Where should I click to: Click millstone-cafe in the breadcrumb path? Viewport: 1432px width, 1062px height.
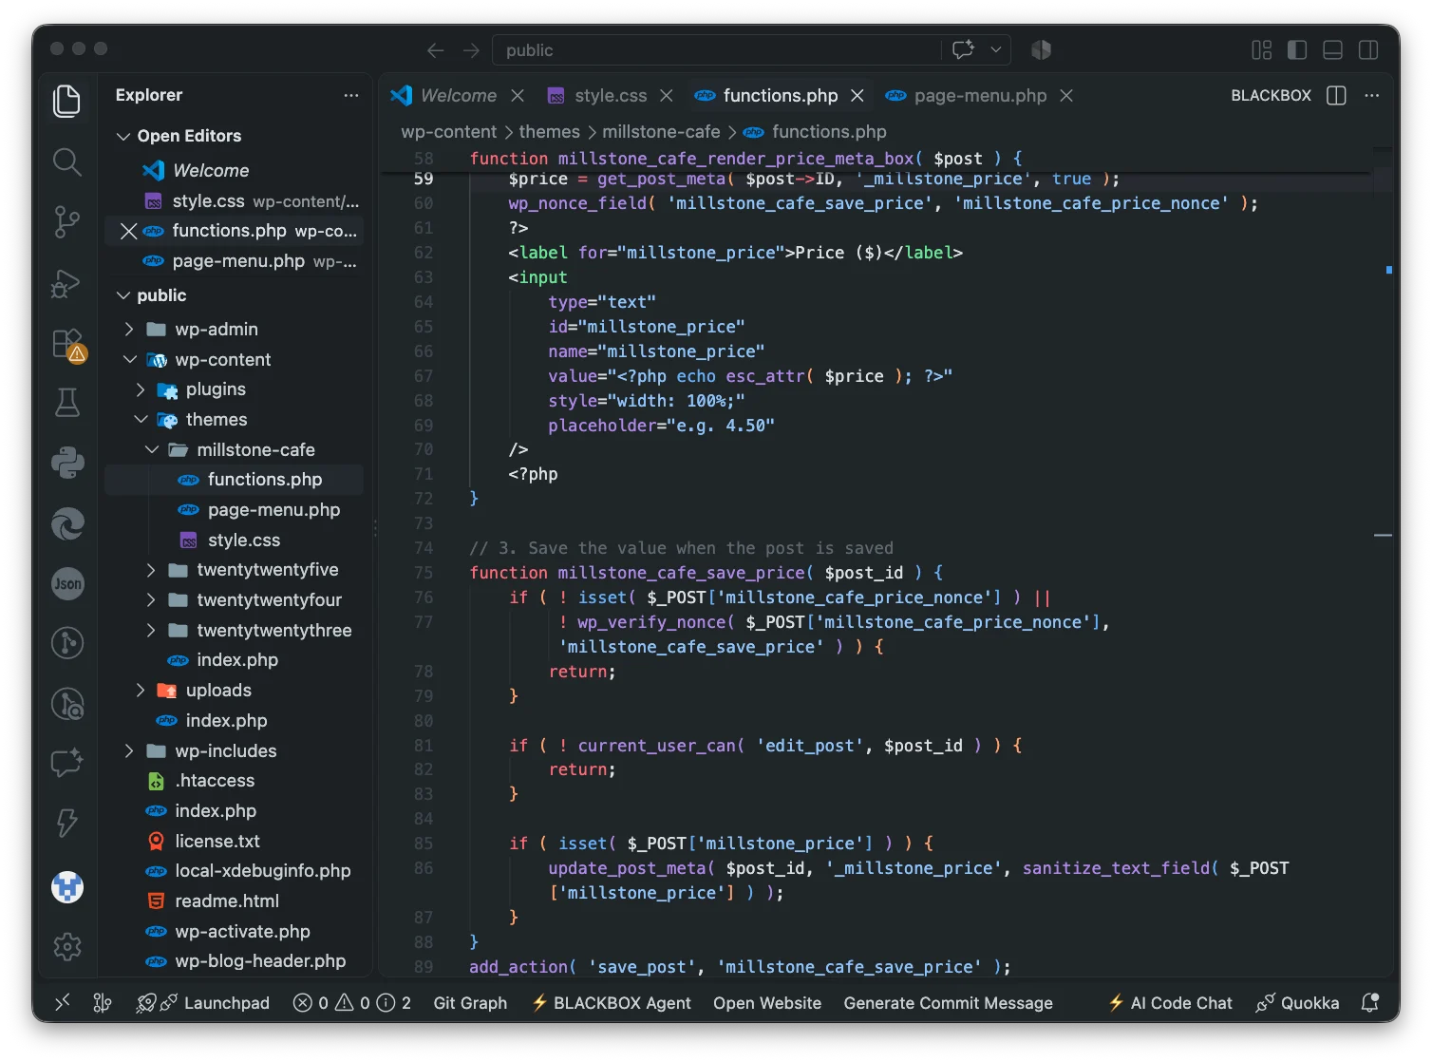coord(661,131)
